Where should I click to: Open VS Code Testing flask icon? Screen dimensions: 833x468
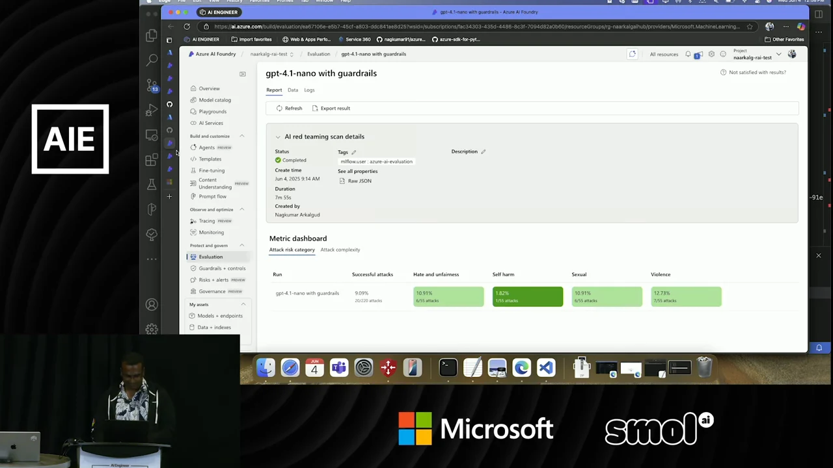[x=152, y=185]
